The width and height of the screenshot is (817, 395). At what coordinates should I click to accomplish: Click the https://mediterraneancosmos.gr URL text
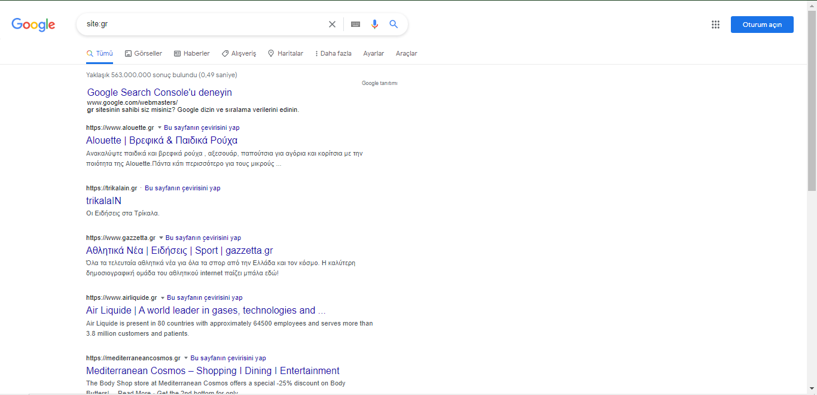coord(133,358)
